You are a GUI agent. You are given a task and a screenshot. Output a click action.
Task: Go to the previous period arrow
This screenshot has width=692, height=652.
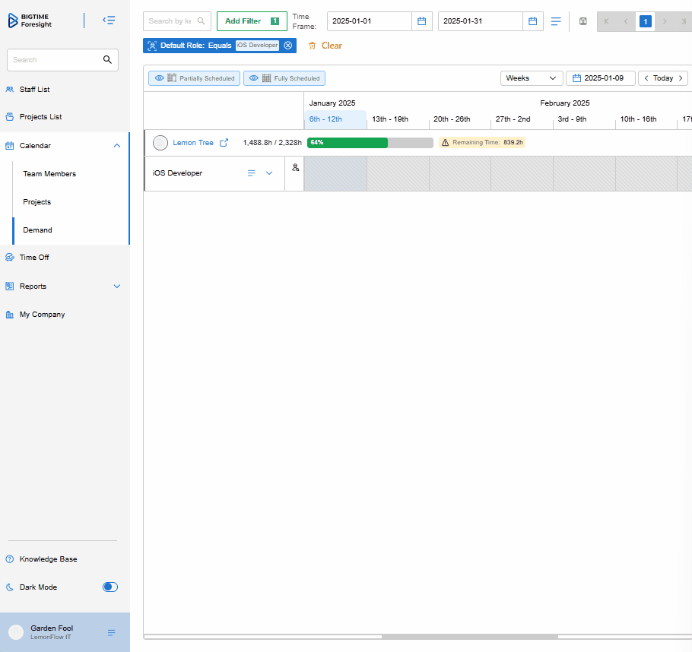tap(646, 78)
